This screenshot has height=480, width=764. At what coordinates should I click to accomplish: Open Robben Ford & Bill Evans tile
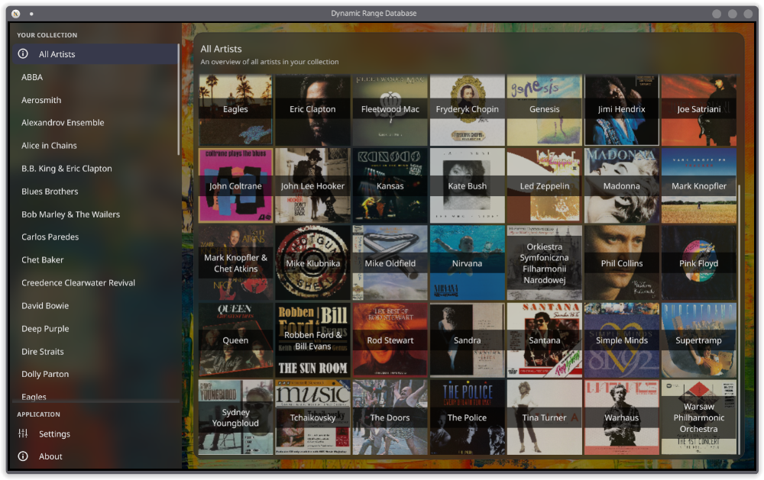[x=312, y=340]
